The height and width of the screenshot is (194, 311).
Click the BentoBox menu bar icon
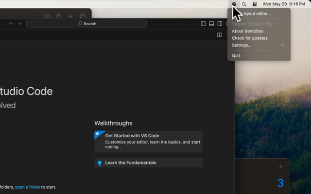pyautogui.click(x=234, y=4)
